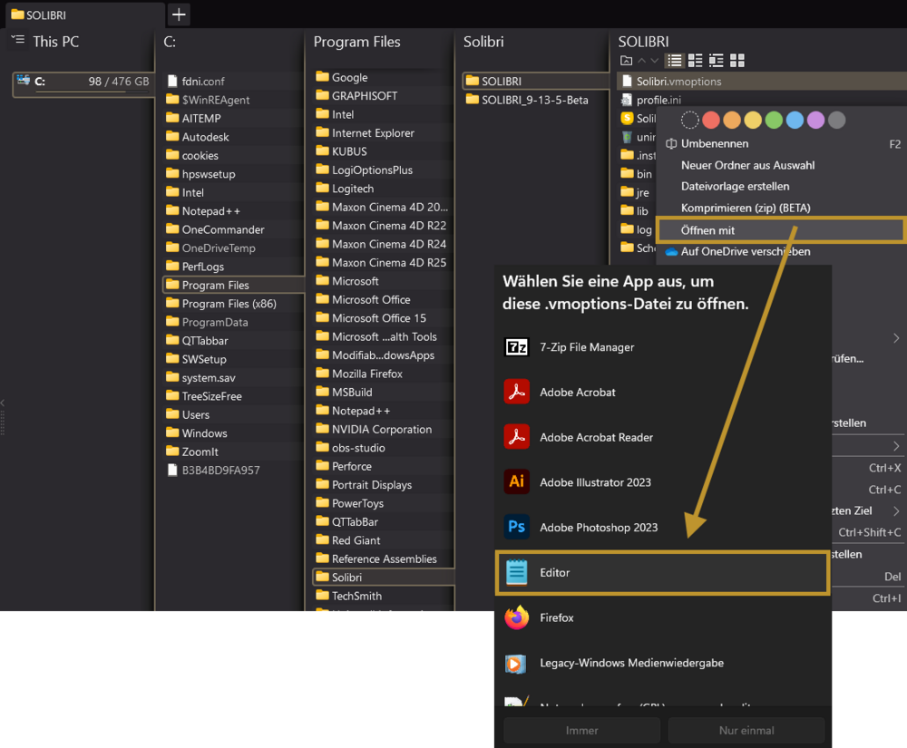Switch to detail list with preview view
The height and width of the screenshot is (748, 907).
[717, 60]
